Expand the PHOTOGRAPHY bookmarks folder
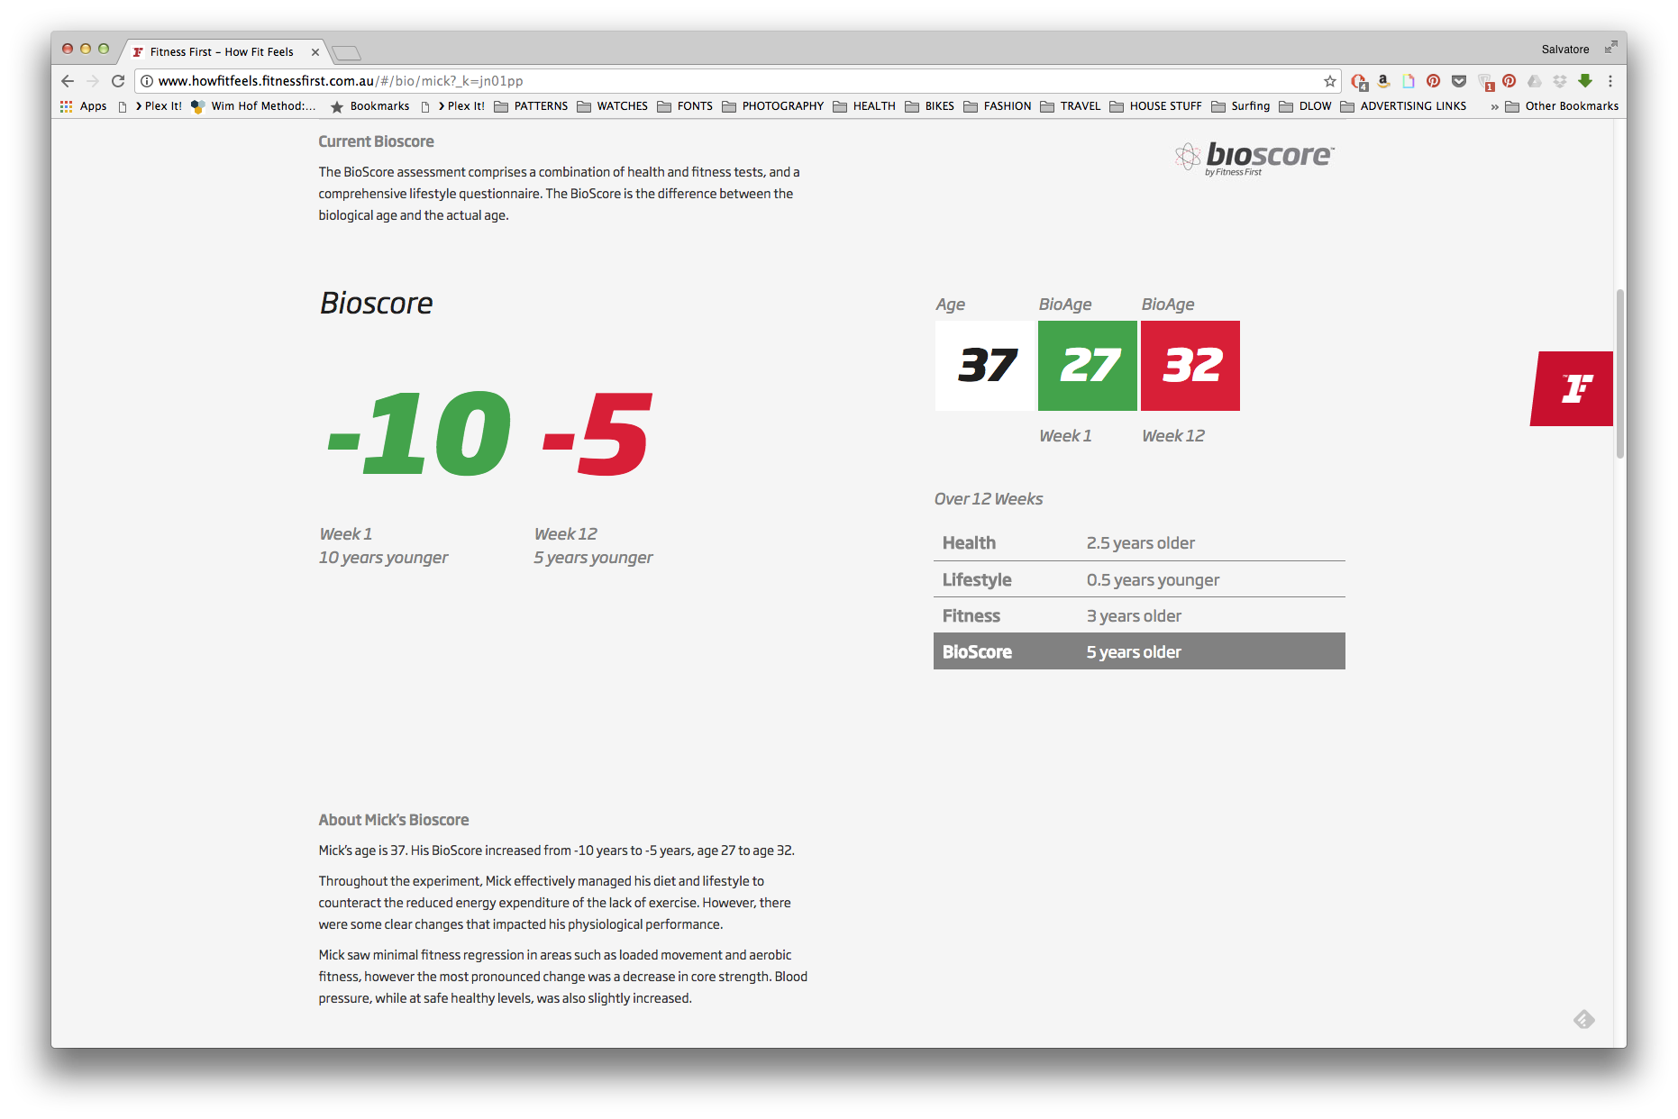This screenshot has height=1119, width=1678. point(773,106)
